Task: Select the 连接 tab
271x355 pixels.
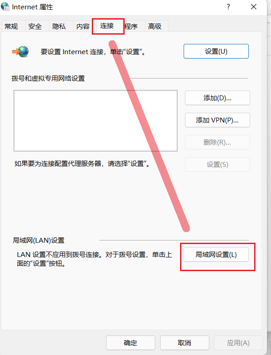Action: 108,26
